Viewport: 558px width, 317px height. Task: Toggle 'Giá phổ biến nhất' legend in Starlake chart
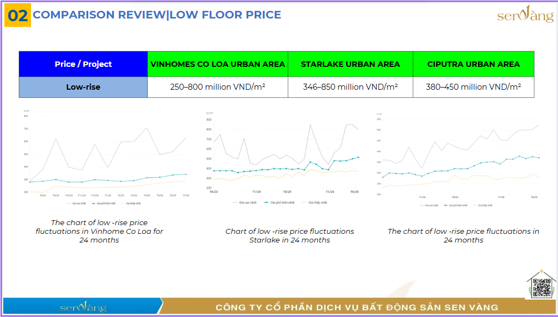278,203
